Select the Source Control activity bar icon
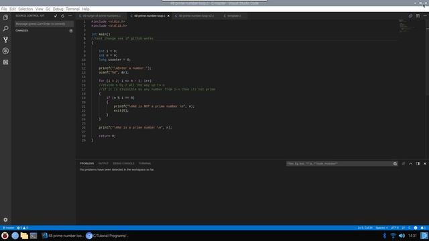The height and width of the screenshot is (241, 429). click(x=5, y=40)
